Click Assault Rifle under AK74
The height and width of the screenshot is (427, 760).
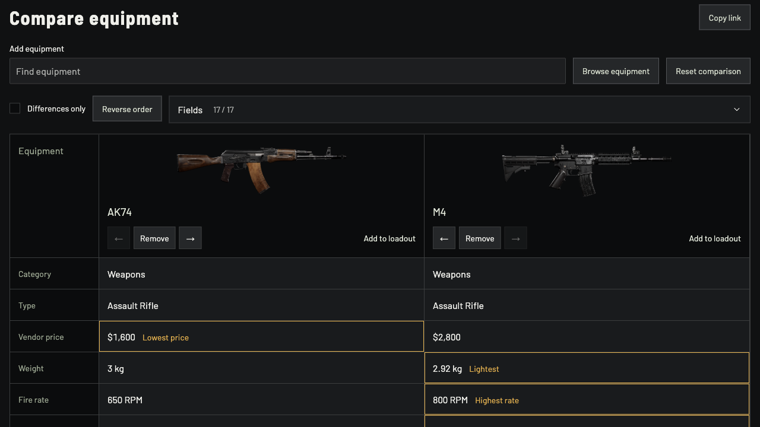coord(133,306)
